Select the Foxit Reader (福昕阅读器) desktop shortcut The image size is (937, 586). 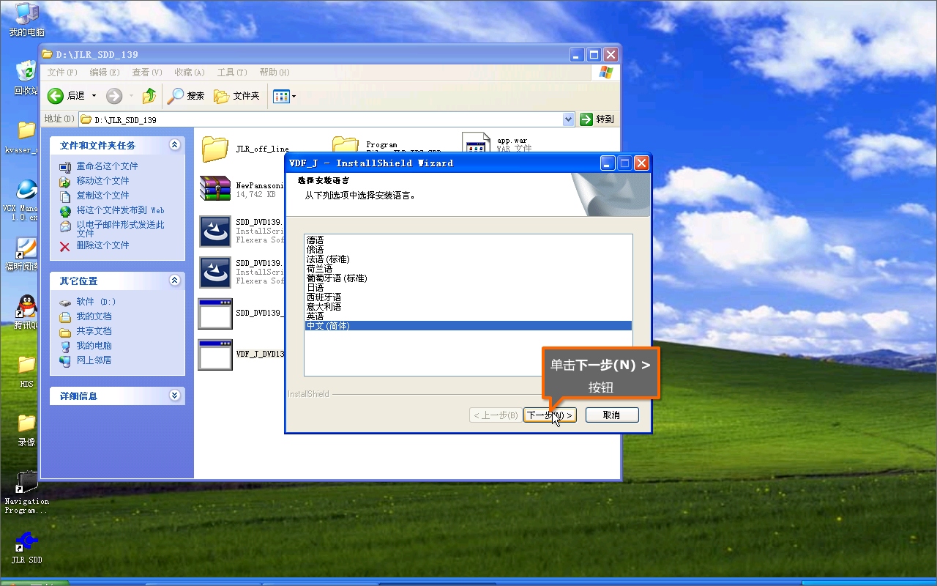tap(26, 254)
